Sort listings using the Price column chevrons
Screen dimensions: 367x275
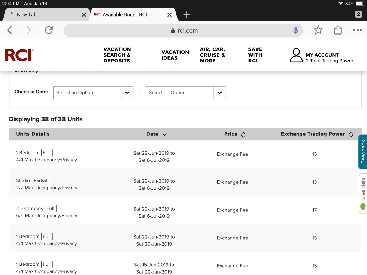coord(243,134)
